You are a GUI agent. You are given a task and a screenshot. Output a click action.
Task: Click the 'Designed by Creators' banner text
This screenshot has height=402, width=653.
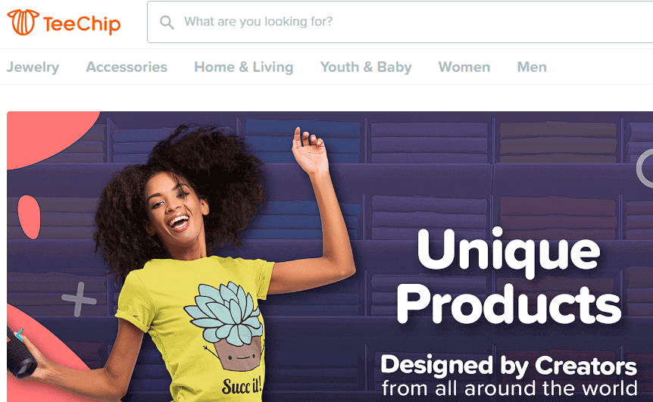coord(508,366)
